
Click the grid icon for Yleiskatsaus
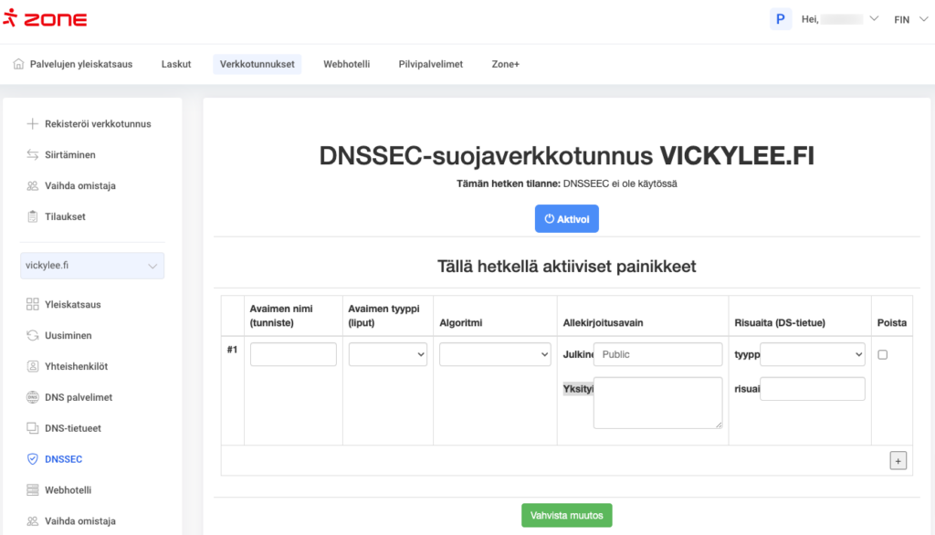pyautogui.click(x=32, y=304)
